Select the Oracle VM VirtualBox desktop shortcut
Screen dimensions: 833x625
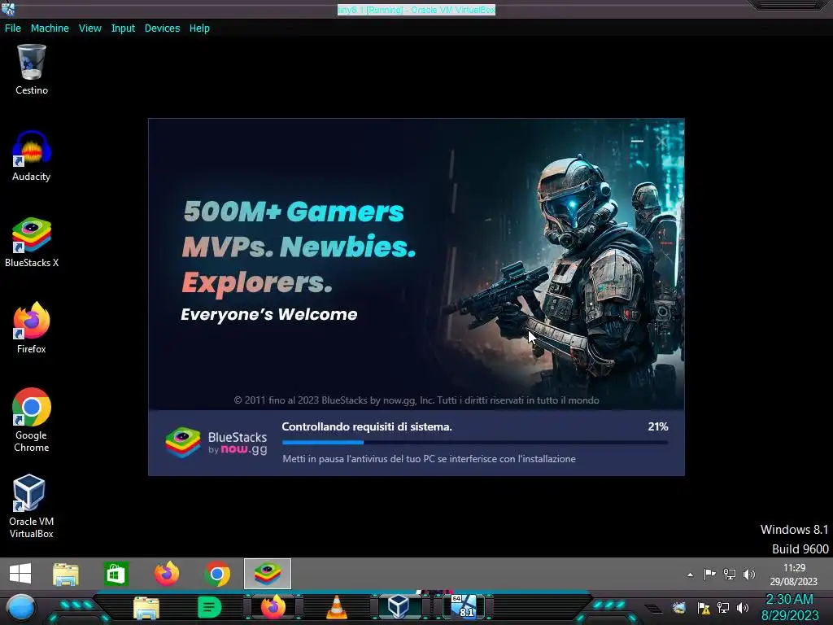(x=32, y=506)
